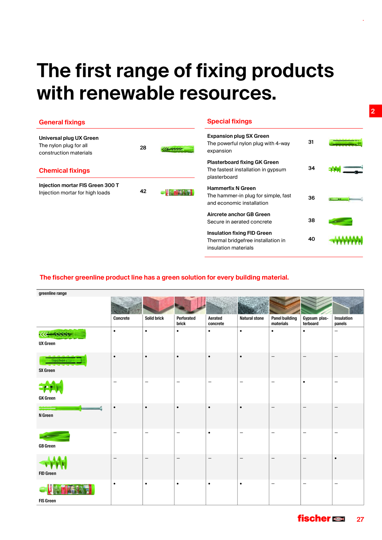382x540 pixels.
Task: Click the Aerated concrete material image
Action: [x=222, y=305]
